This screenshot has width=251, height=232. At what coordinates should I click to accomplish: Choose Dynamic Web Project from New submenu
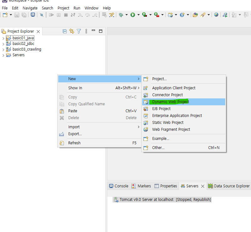184,102
